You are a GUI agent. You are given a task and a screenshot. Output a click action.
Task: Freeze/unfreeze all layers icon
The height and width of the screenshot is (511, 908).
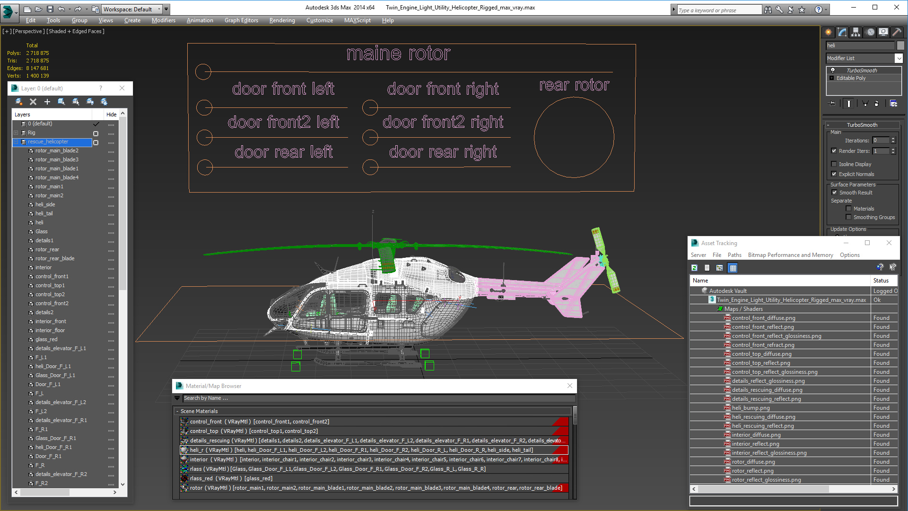click(104, 102)
